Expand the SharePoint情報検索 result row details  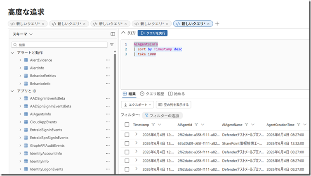tap(136, 143)
